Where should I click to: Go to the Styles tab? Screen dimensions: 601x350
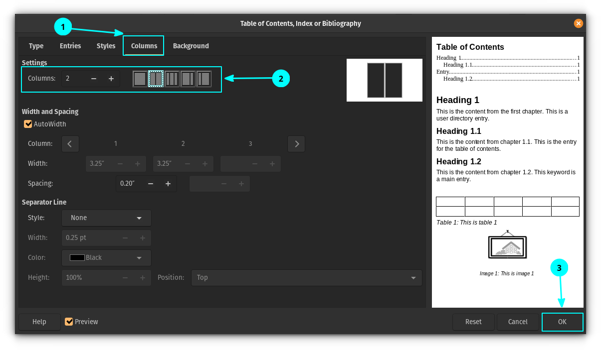click(x=106, y=46)
